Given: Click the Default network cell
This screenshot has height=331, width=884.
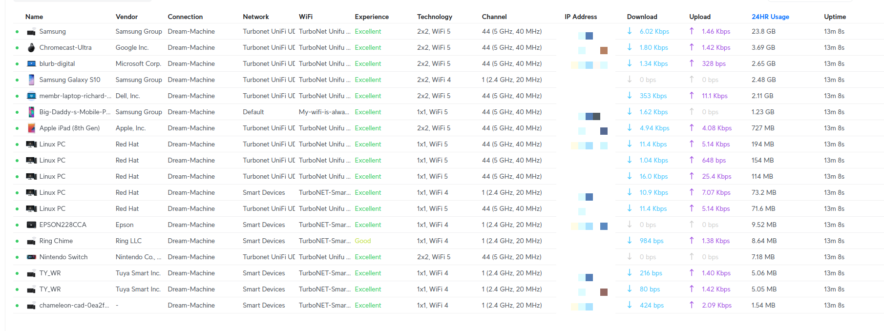Looking at the screenshot, I should (x=253, y=112).
